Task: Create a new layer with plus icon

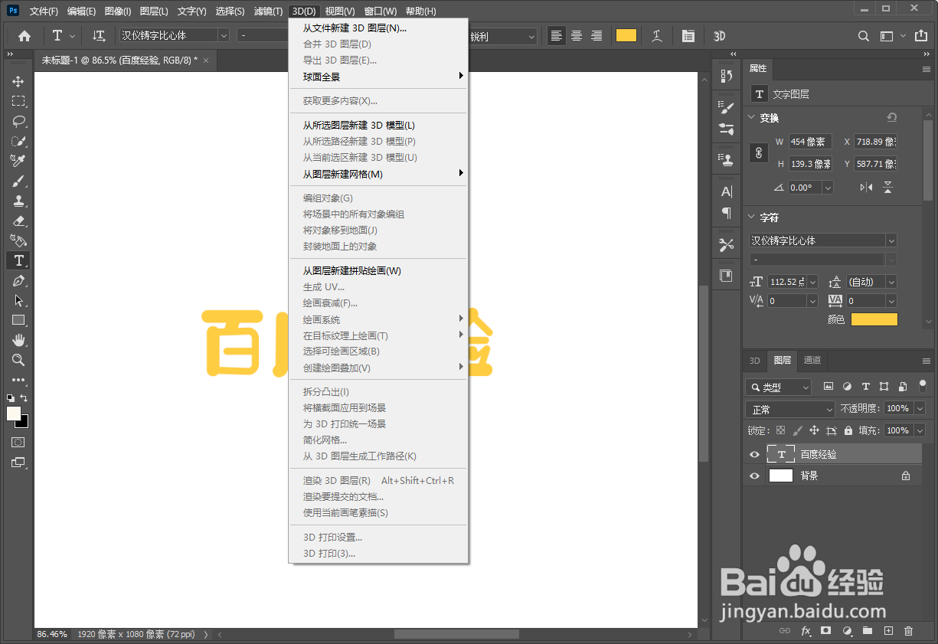Action: pos(888,631)
